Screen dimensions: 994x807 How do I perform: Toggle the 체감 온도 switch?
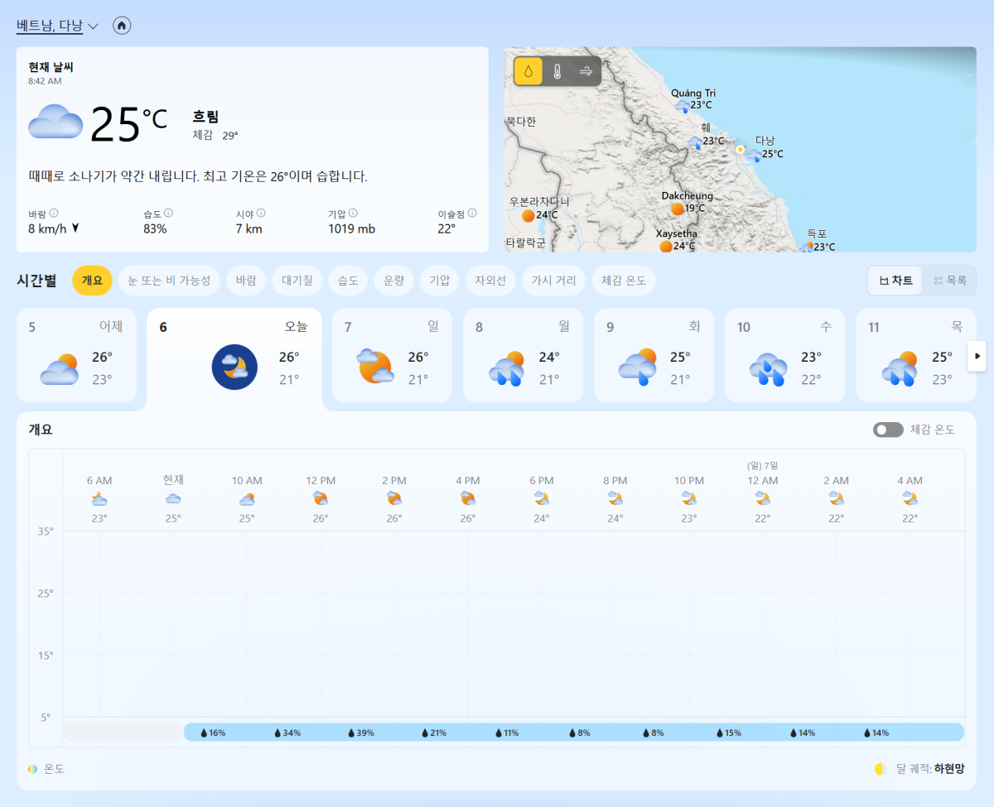(888, 430)
